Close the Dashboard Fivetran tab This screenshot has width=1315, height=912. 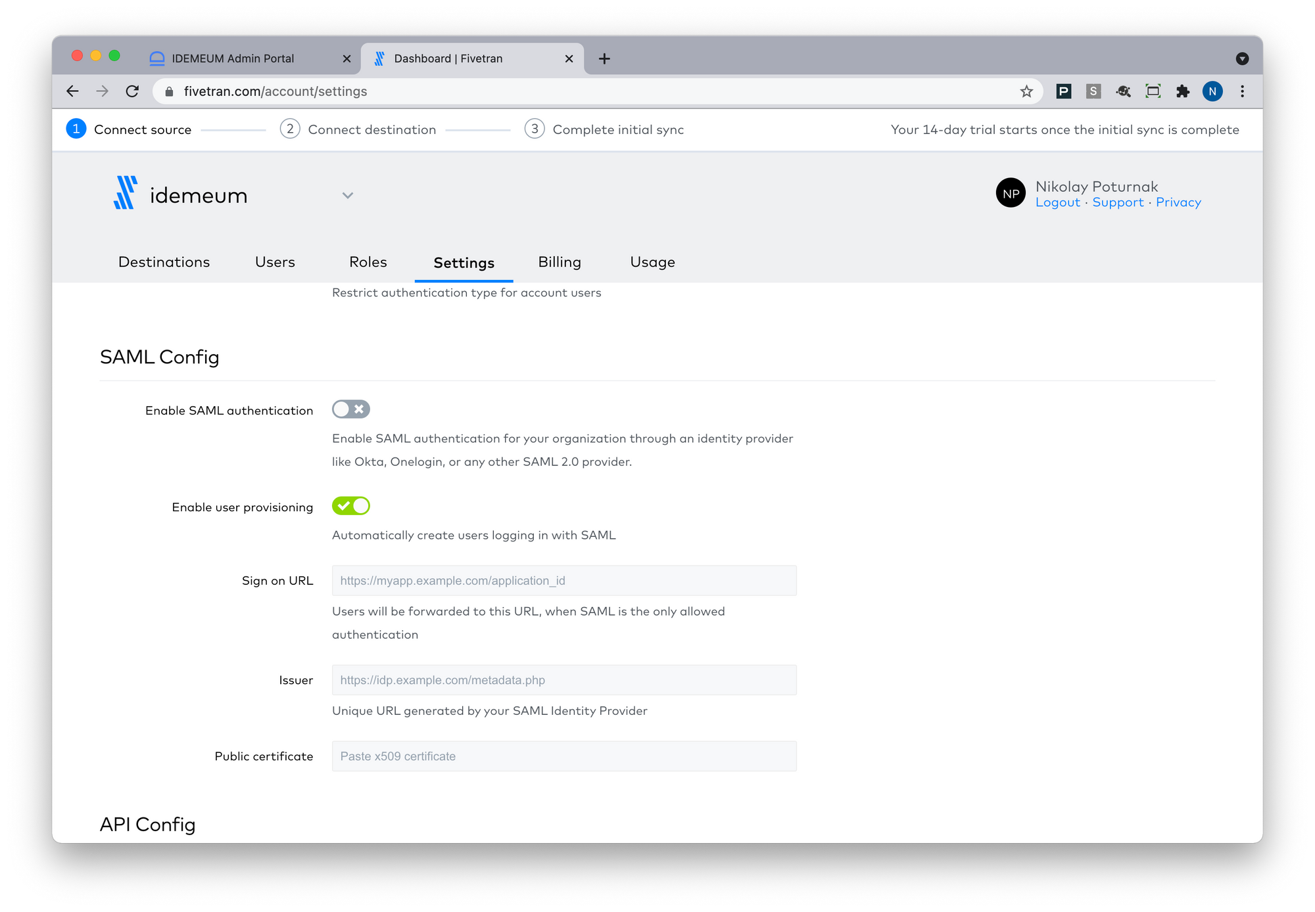(569, 58)
